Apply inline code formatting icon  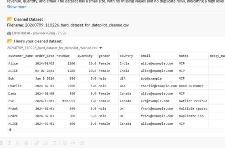(x=73, y=143)
